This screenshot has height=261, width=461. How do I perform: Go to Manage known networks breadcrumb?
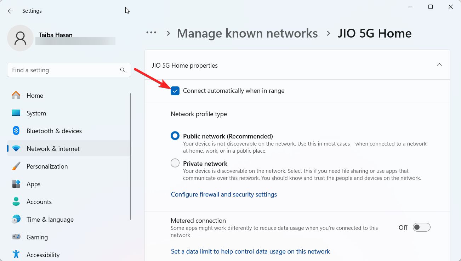(x=247, y=33)
